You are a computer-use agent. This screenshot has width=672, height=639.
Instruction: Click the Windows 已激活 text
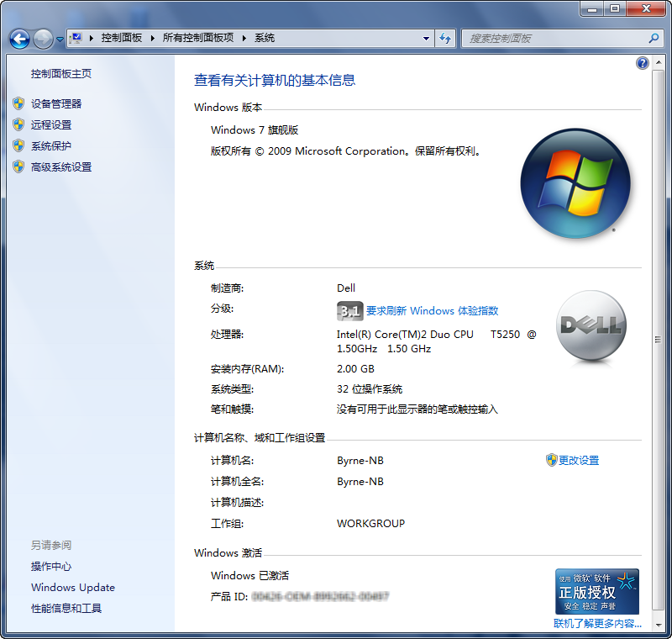tap(249, 575)
